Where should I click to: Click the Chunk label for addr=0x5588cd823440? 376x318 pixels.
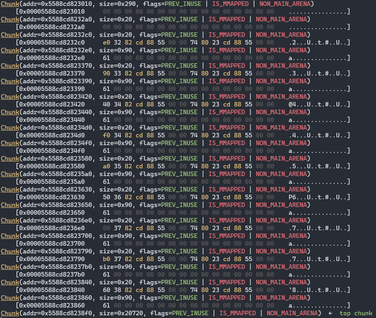click(10, 112)
